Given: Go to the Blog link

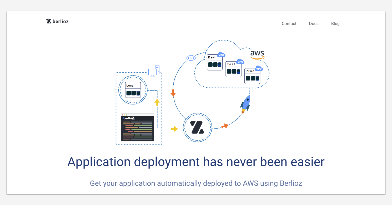Looking at the screenshot, I should point(335,23).
